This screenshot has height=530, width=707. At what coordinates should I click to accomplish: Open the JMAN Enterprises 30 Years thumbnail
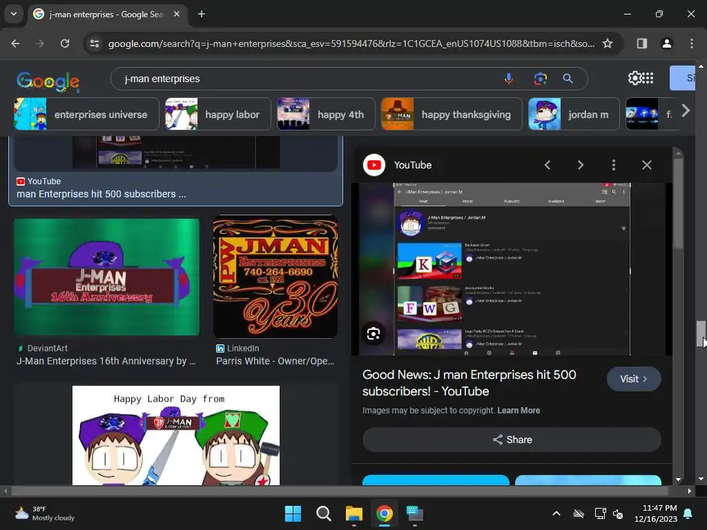(x=275, y=277)
